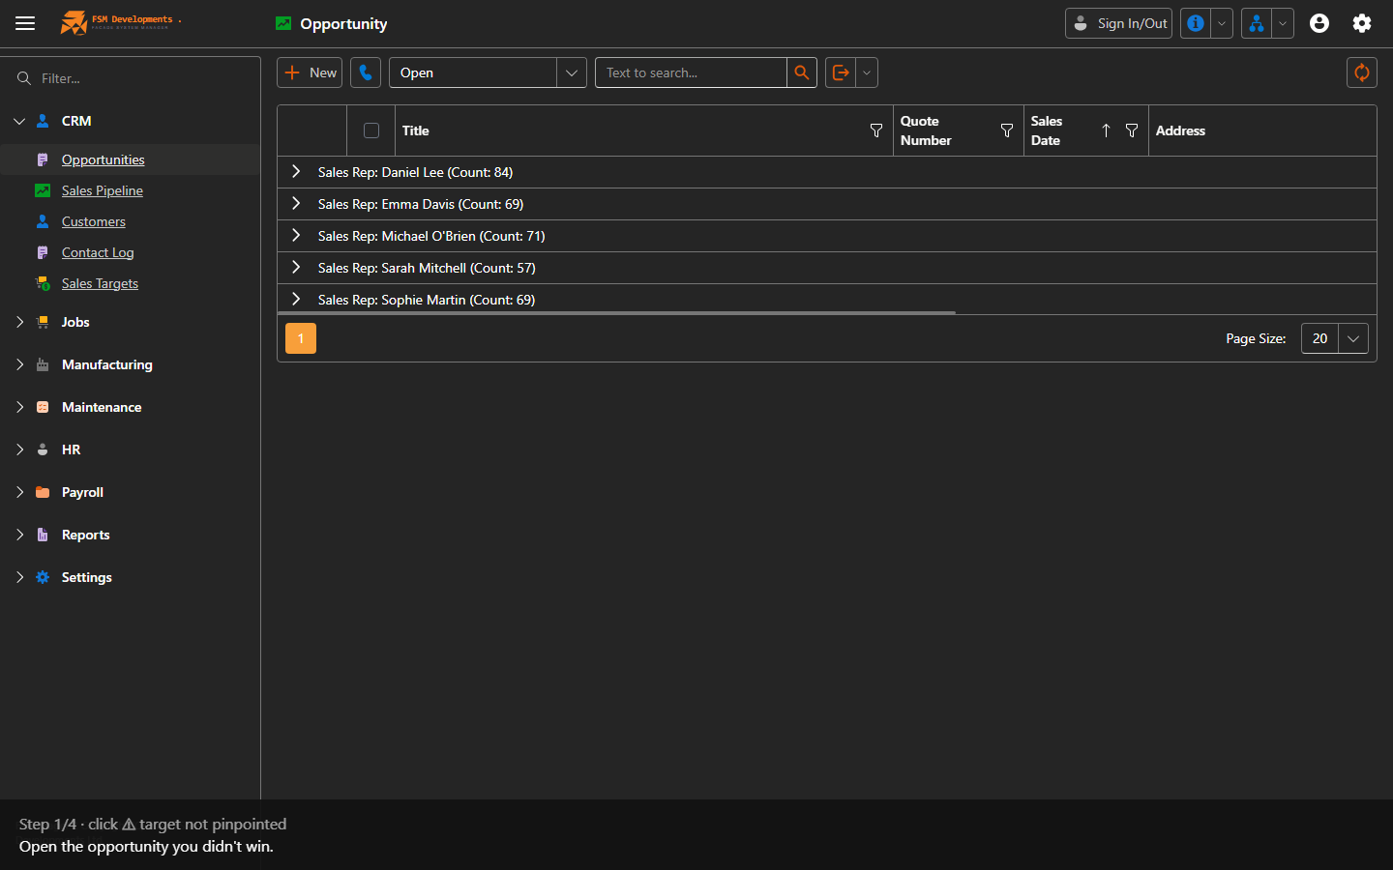Screen dimensions: 1393x870
Task: Open the settings gear icon
Action: (x=1361, y=23)
